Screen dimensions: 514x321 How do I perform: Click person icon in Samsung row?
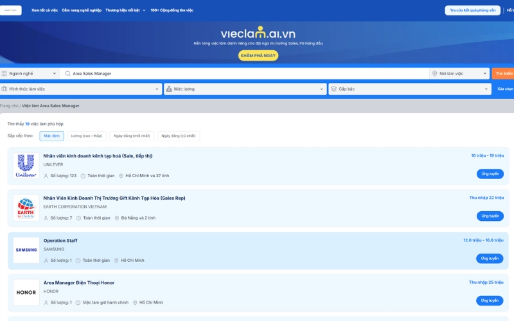46,261
